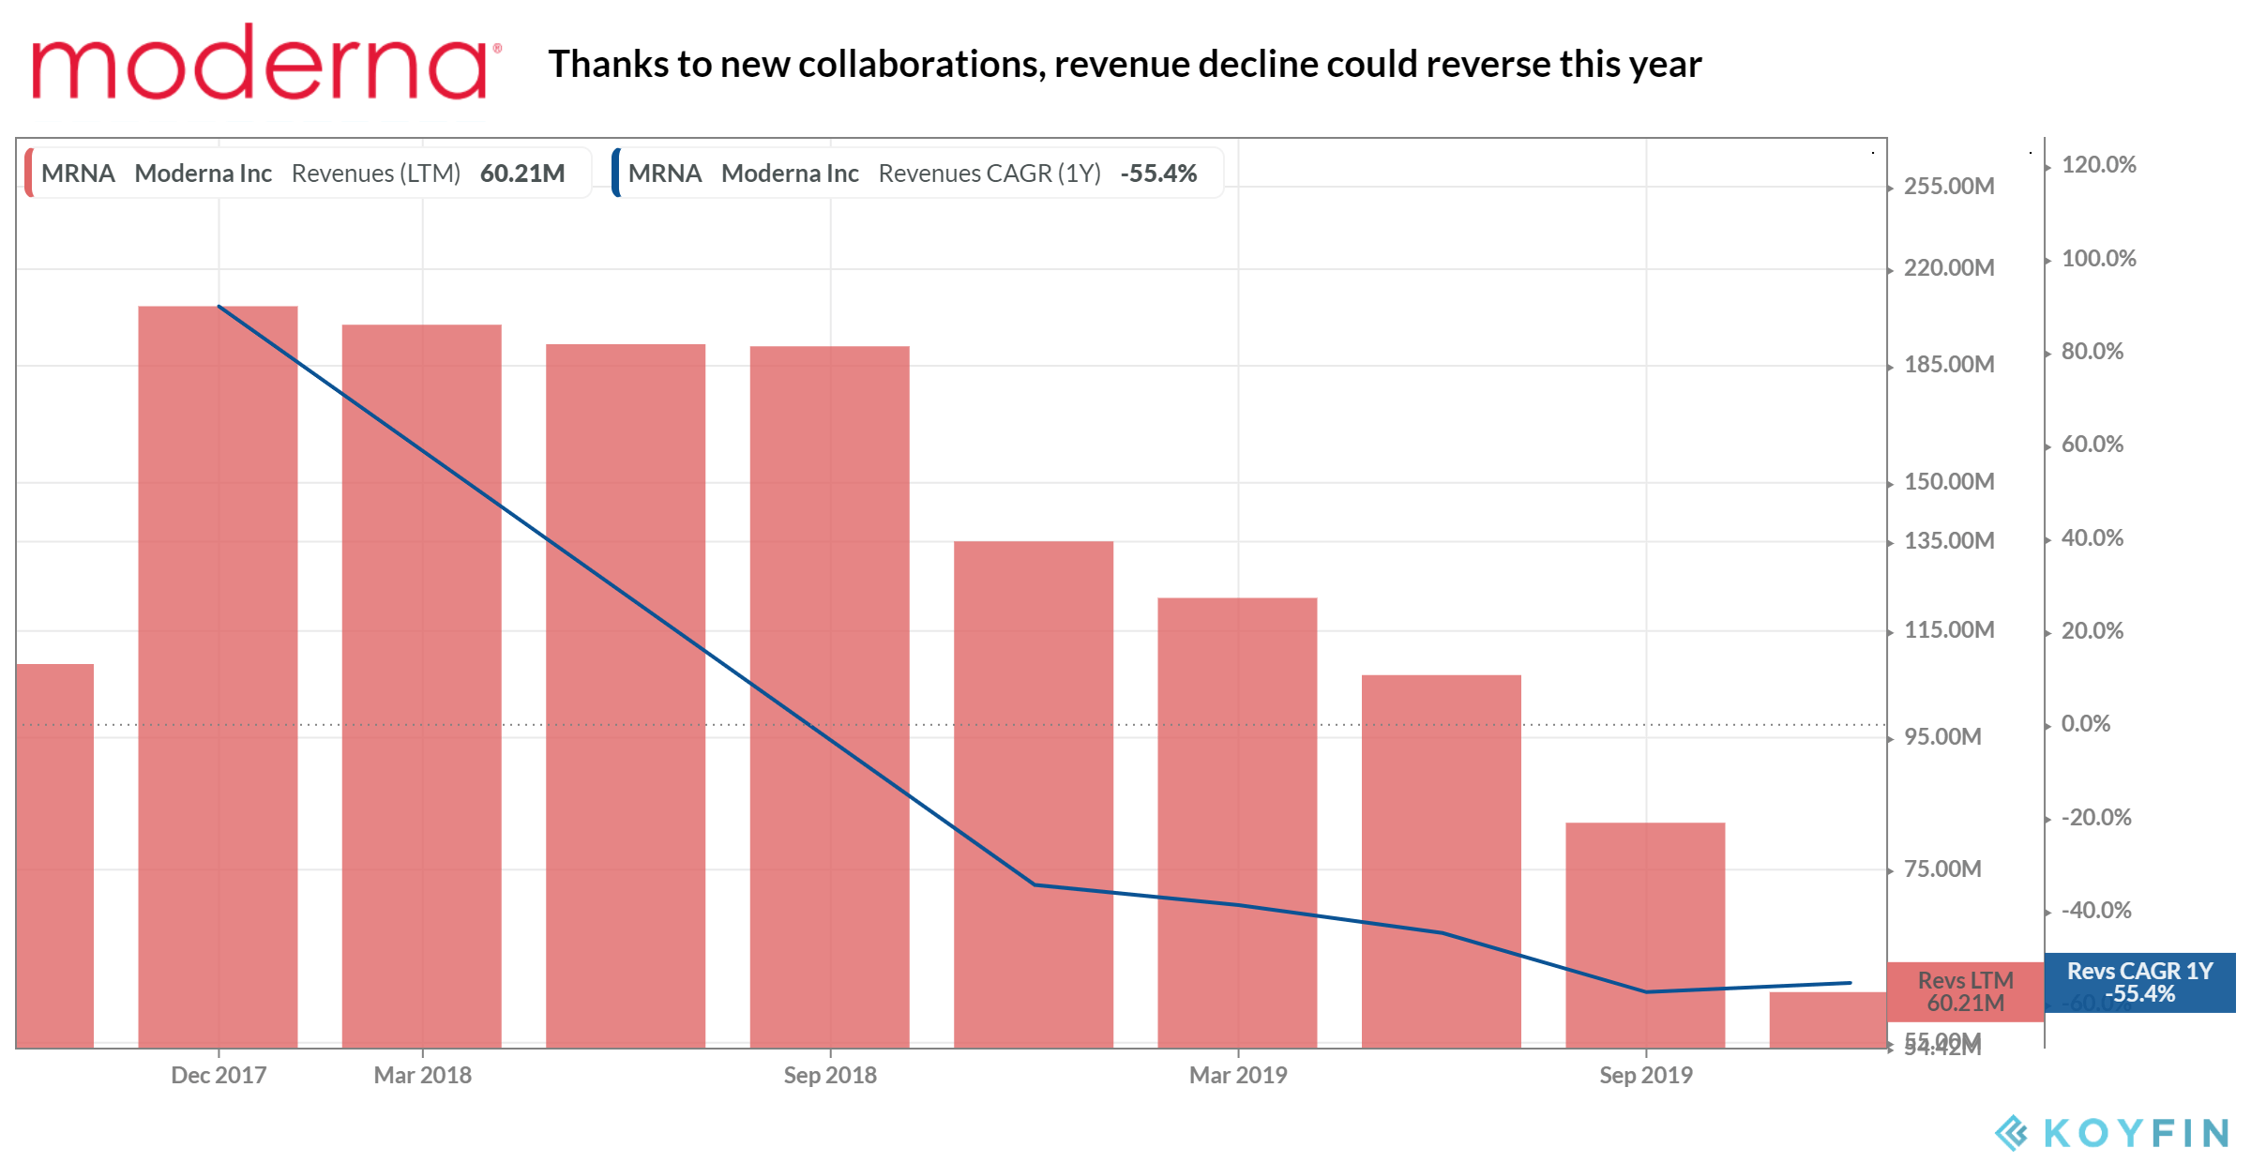Click the 75.00M axis value

[x=1942, y=868]
